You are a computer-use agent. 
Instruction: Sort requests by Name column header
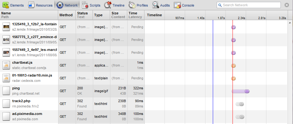tap(29, 15)
